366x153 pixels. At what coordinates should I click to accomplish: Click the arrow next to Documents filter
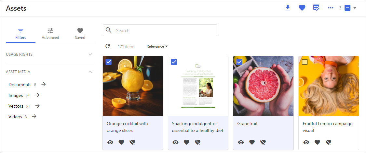click(43, 84)
